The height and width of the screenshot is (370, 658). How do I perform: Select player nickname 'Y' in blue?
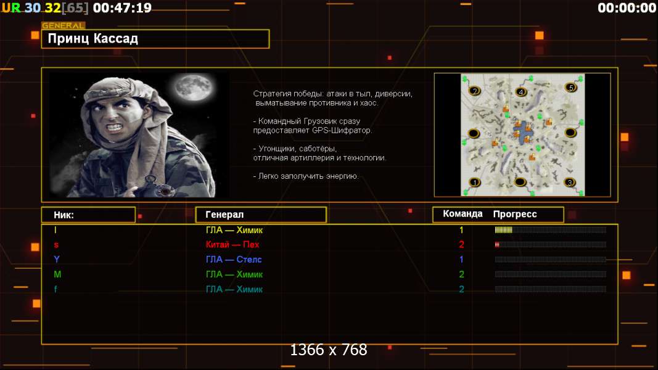pyautogui.click(x=57, y=259)
